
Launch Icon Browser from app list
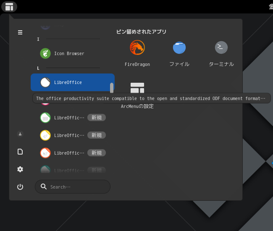coord(73,53)
